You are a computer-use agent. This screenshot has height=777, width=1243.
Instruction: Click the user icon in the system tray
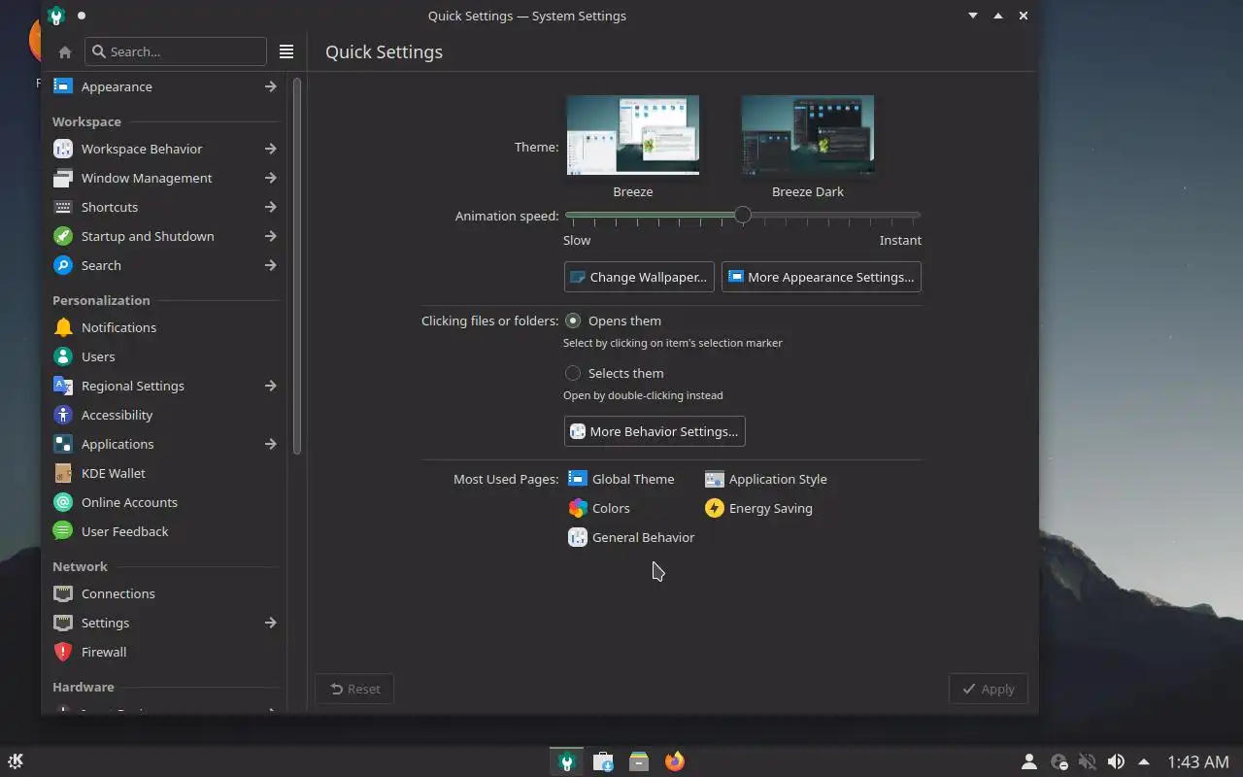coord(1029,762)
